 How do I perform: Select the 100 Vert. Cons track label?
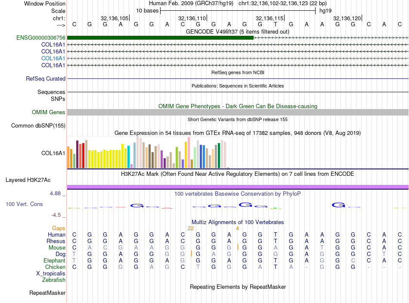(24, 204)
